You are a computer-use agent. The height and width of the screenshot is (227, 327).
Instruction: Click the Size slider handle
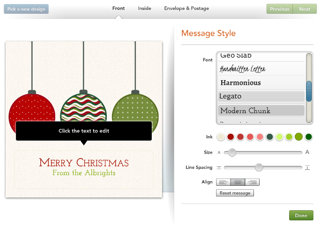point(232,153)
